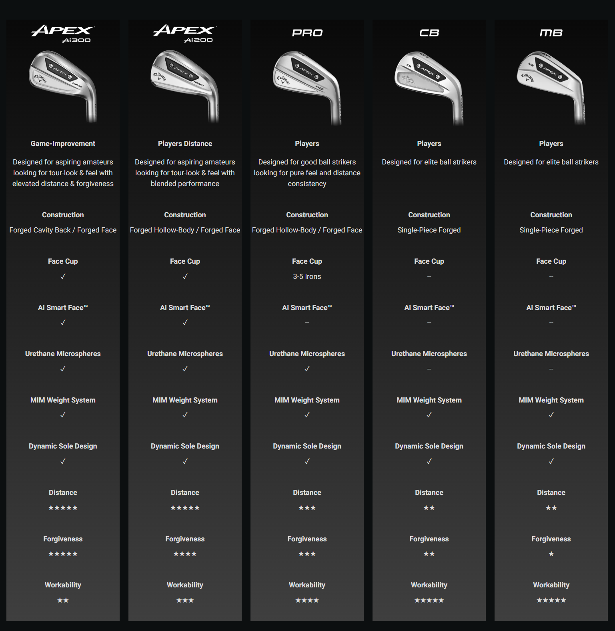
Task: Click Workability four-star rating in PRO column
Action: tap(307, 600)
